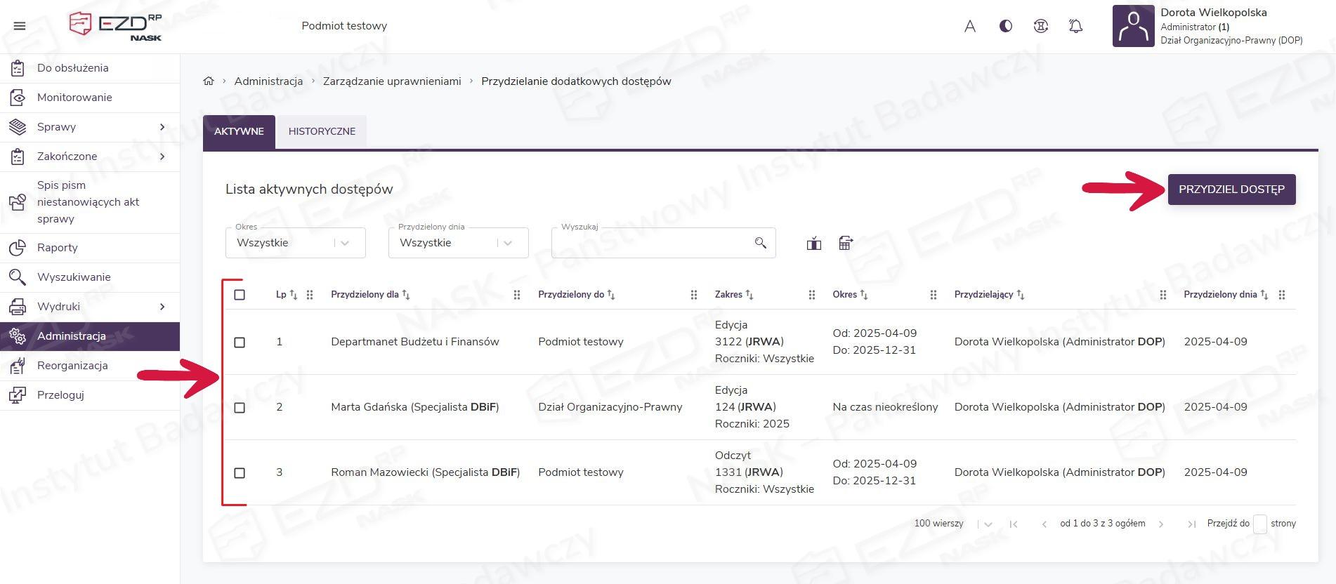Open the Okres dropdown filter
Screen dimensions: 1336x584
[x=295, y=243]
